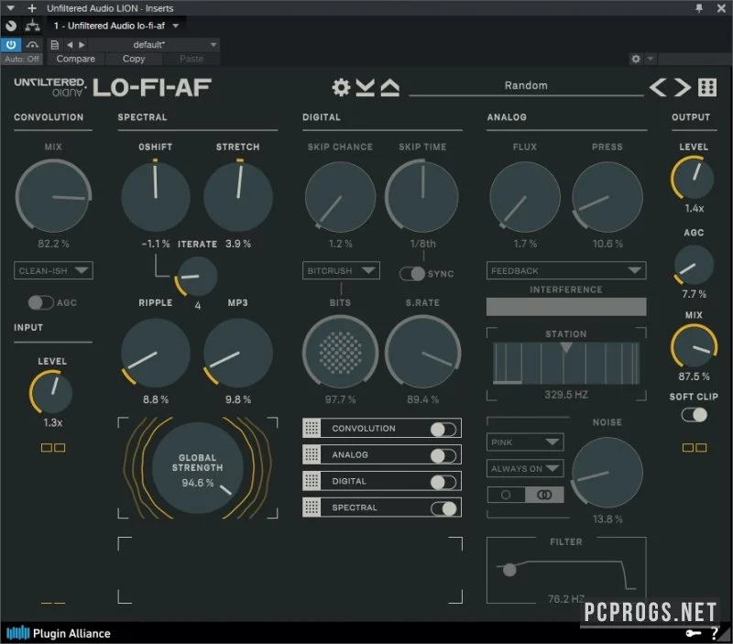
Task: Open the FEEDBACK interference dropdown
Action: tap(566, 270)
